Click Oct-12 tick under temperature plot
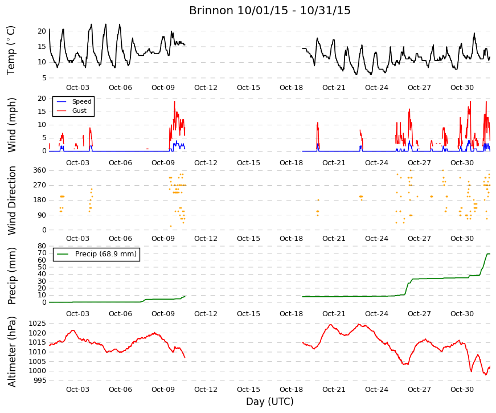Screen dimensions: 496x413 click(206, 88)
